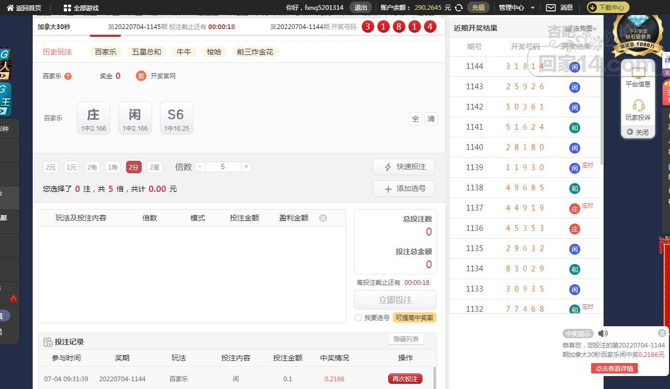Select the 1元 bet unit
The width and height of the screenshot is (670, 389).
tap(72, 167)
